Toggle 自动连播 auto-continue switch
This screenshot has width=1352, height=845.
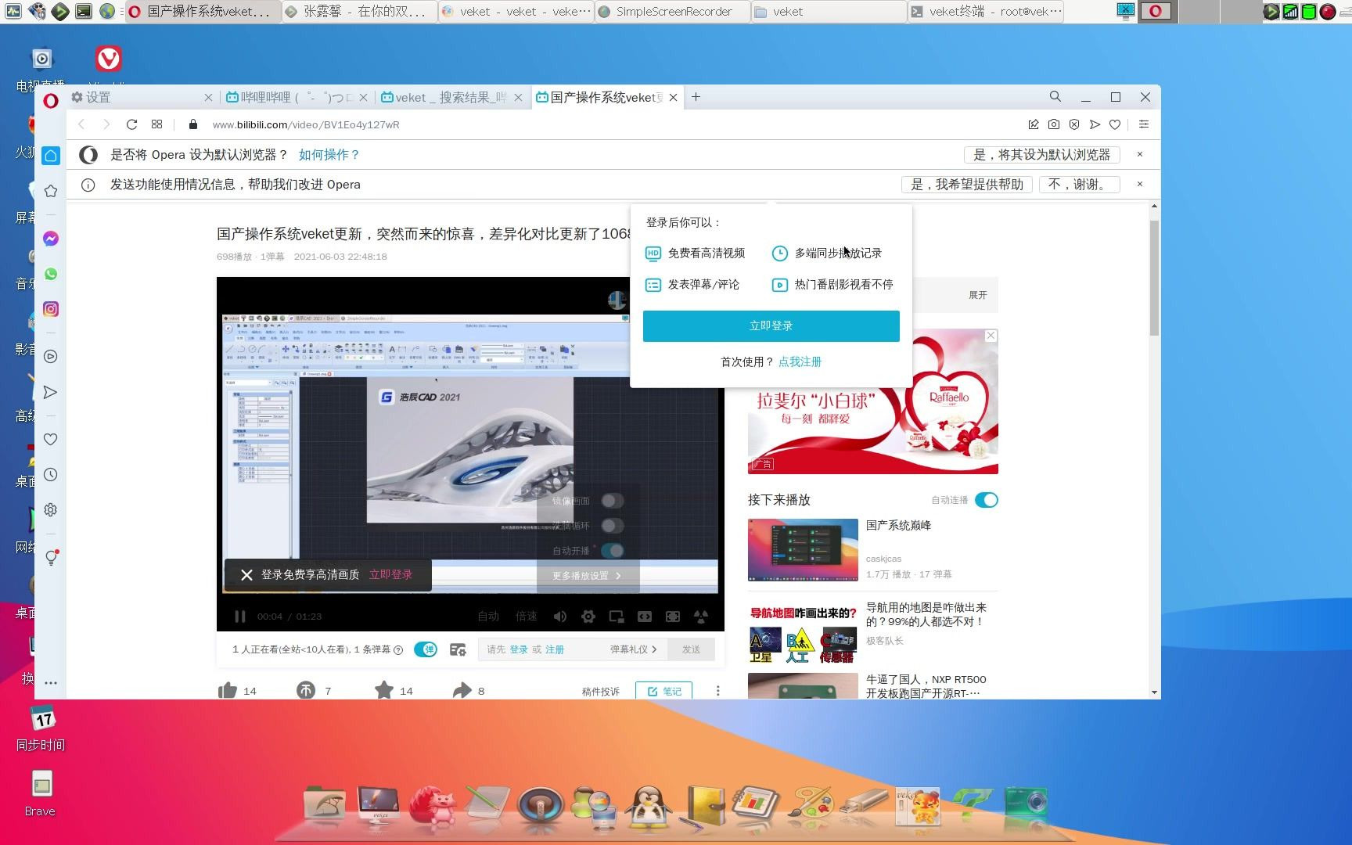tap(987, 500)
